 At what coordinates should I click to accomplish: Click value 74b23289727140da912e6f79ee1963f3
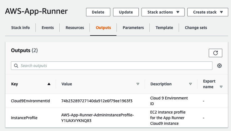coord(97,101)
